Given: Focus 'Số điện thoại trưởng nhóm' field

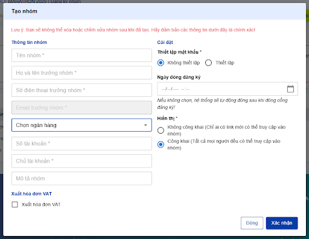Looking at the screenshot, I should pos(81,90).
